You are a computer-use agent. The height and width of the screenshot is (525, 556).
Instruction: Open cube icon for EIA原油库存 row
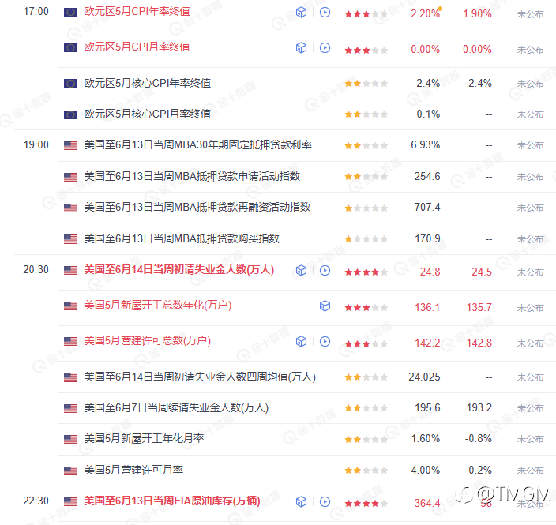pyautogui.click(x=301, y=501)
